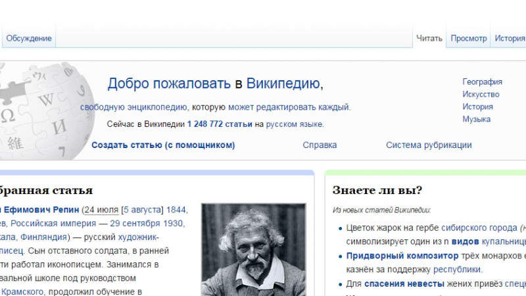
Task: Open Придворный композитор link
Action: tap(402, 256)
